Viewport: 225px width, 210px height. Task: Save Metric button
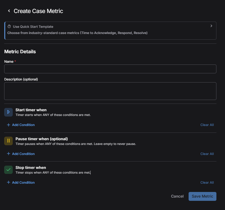pyautogui.click(x=202, y=196)
